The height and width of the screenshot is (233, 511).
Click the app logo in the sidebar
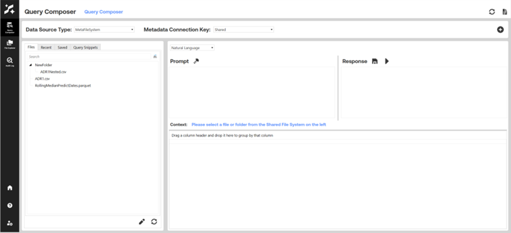9,9
